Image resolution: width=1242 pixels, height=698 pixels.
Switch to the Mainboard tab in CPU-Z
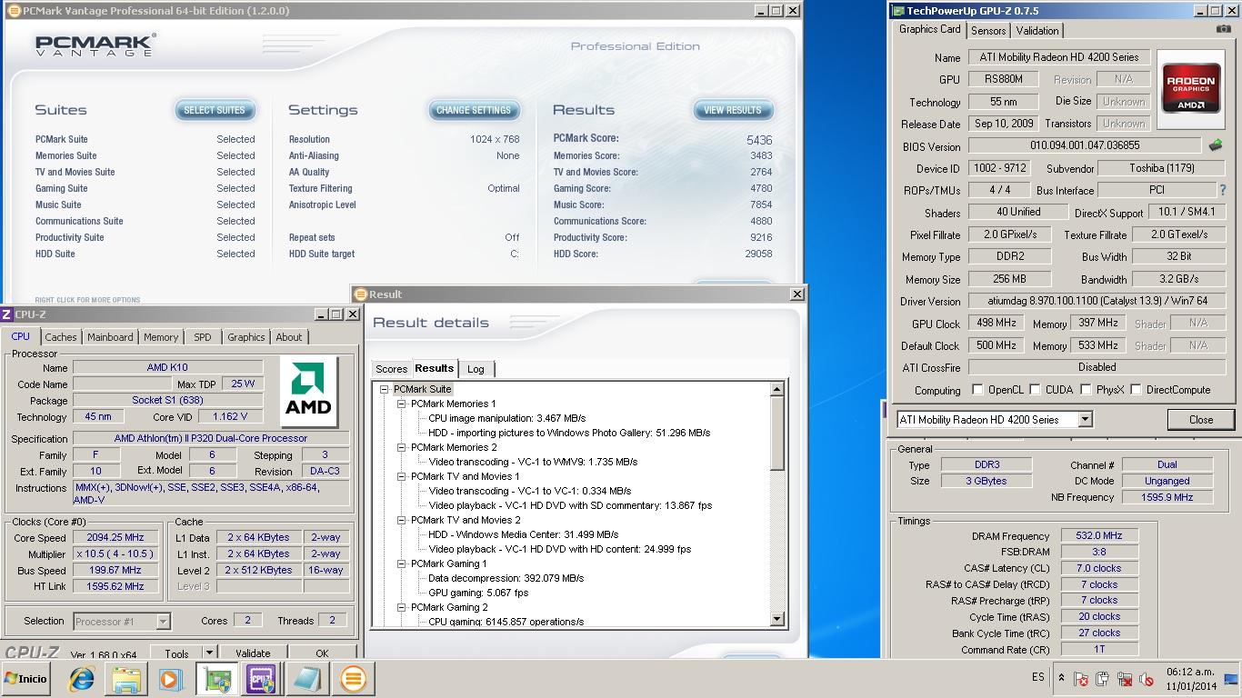(110, 337)
